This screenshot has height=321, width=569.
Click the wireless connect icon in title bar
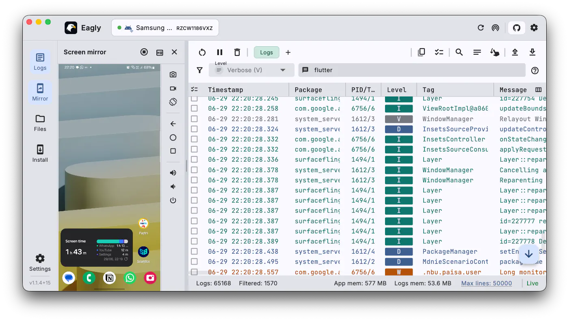tap(495, 28)
